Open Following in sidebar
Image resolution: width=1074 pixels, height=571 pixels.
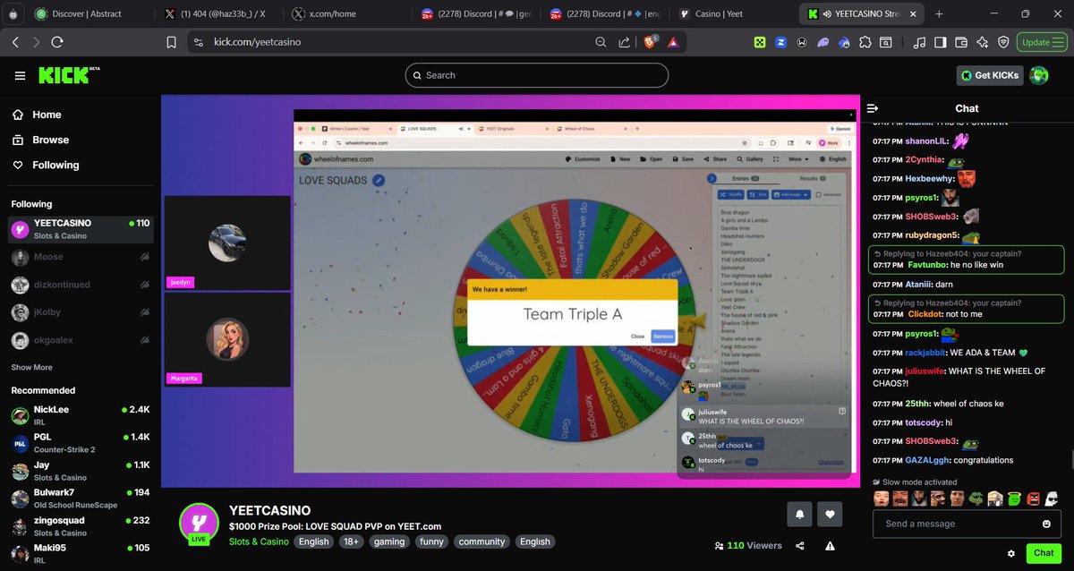click(x=47, y=165)
